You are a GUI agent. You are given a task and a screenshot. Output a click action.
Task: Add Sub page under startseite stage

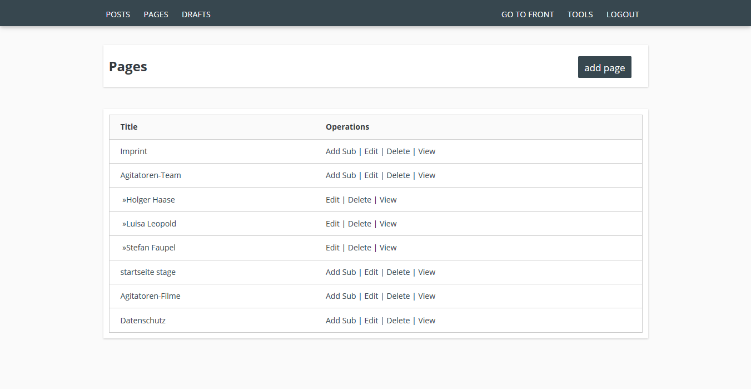340,272
